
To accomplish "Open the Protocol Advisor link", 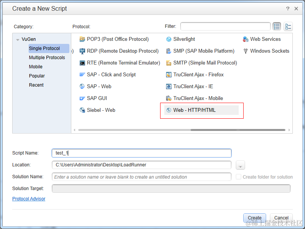I will click(29, 198).
